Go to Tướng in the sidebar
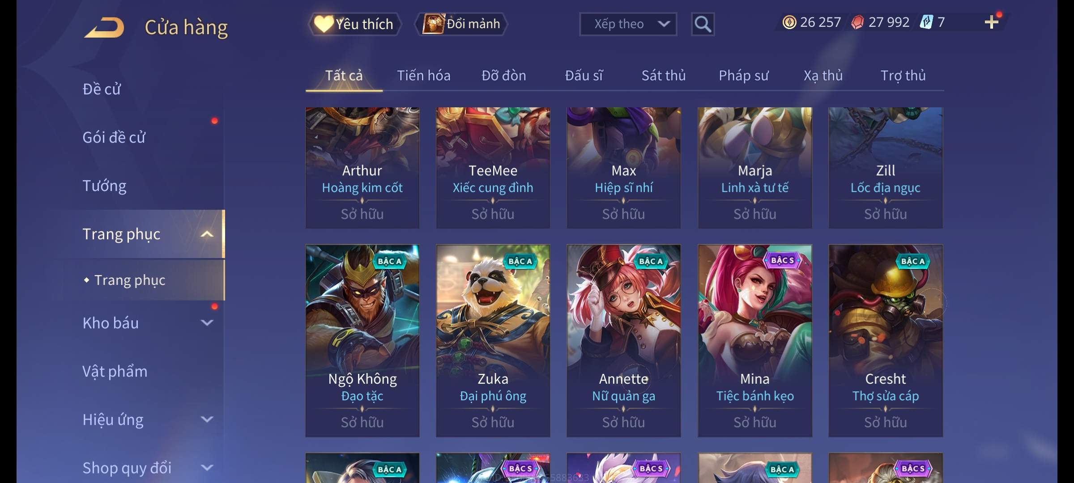 (105, 186)
